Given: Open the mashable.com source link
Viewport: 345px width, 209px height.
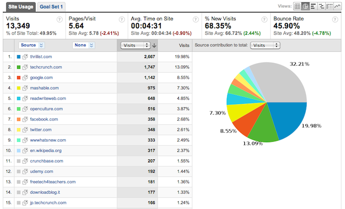Looking at the screenshot, I should [44, 88].
